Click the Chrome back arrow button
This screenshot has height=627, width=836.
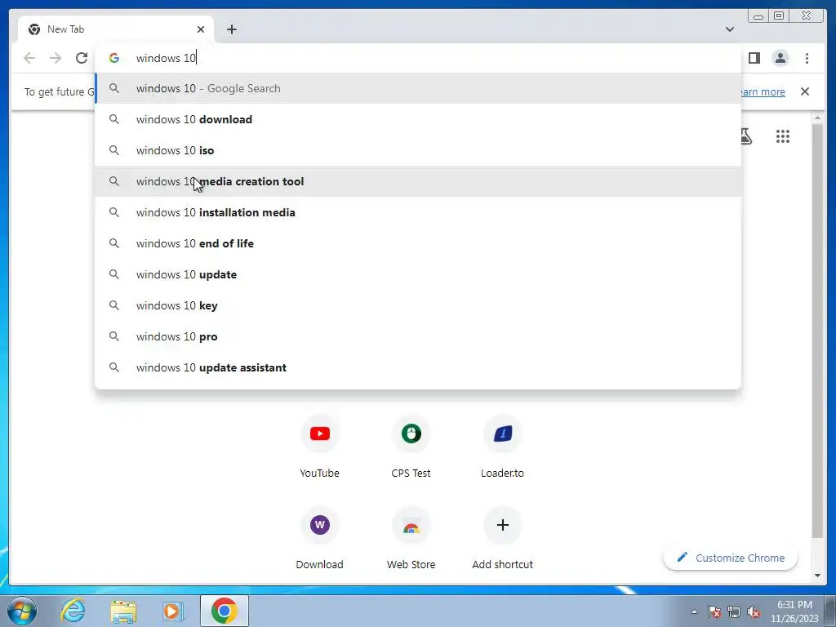click(29, 58)
